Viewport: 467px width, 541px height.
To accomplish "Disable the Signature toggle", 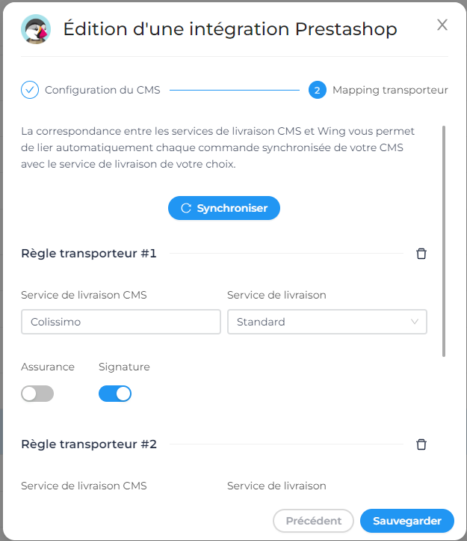I will (x=115, y=394).
